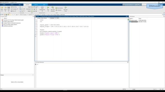
Task: Open the Open dropdown arrow
Action: coord(5,11)
